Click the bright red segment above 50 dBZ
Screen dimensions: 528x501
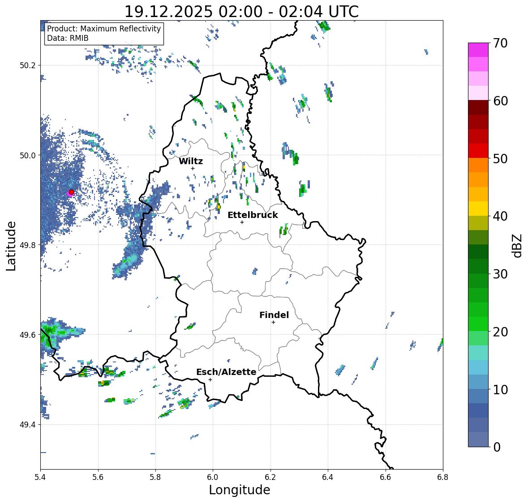pyautogui.click(x=478, y=151)
